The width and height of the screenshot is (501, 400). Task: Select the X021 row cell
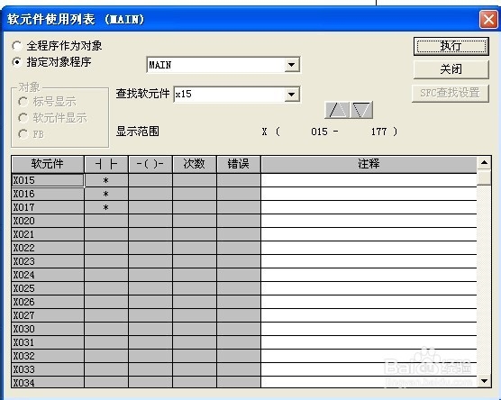pos(48,234)
